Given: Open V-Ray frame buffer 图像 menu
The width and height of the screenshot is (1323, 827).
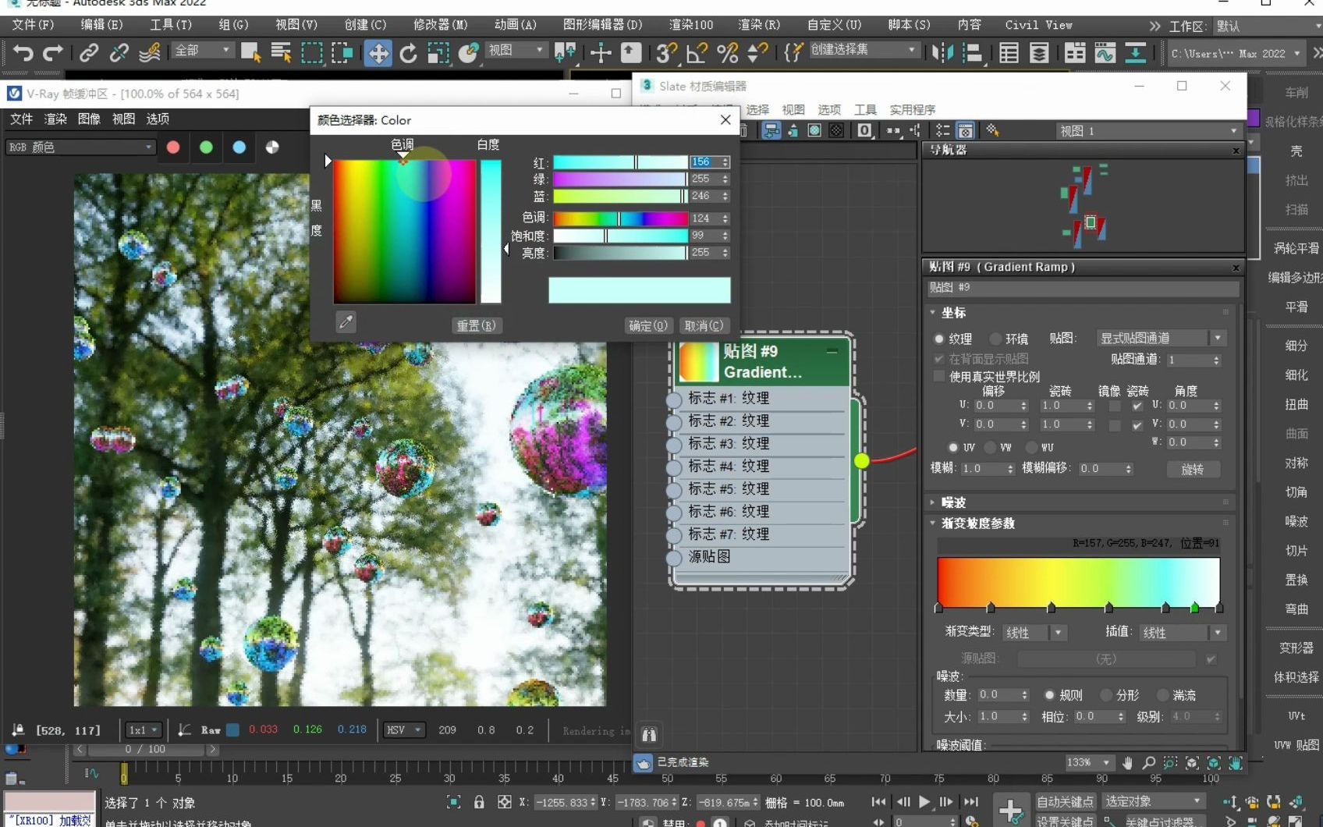Looking at the screenshot, I should pos(89,119).
